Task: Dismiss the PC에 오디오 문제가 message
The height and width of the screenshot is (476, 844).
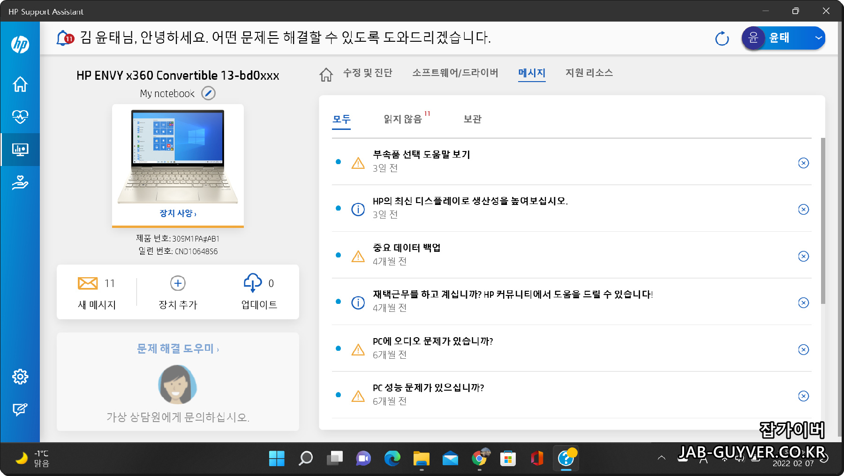Action: pos(804,349)
